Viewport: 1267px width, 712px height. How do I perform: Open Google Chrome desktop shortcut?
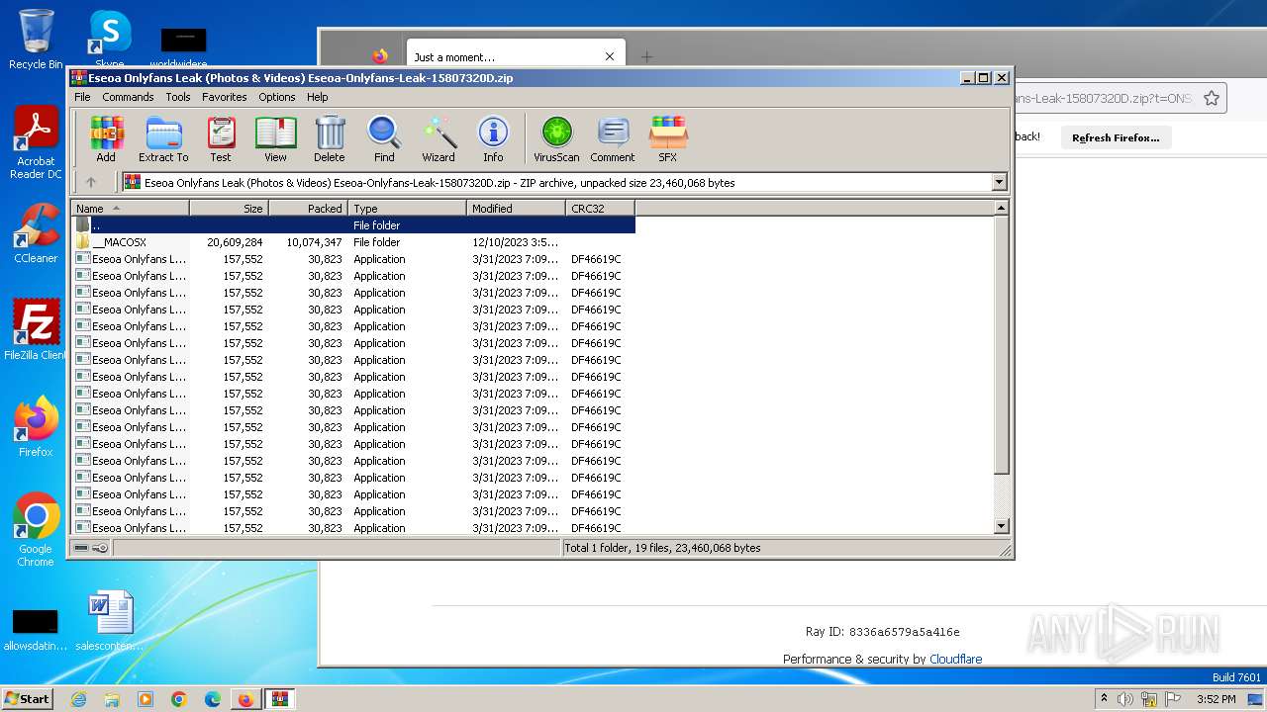coord(36,529)
